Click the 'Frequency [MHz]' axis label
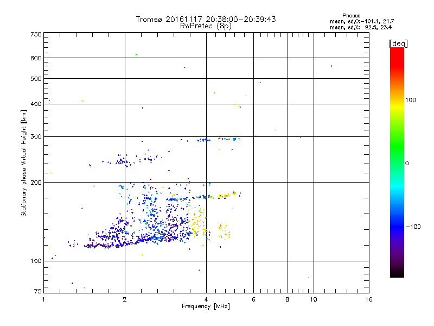This screenshot has height=326, width=434. coord(206,306)
